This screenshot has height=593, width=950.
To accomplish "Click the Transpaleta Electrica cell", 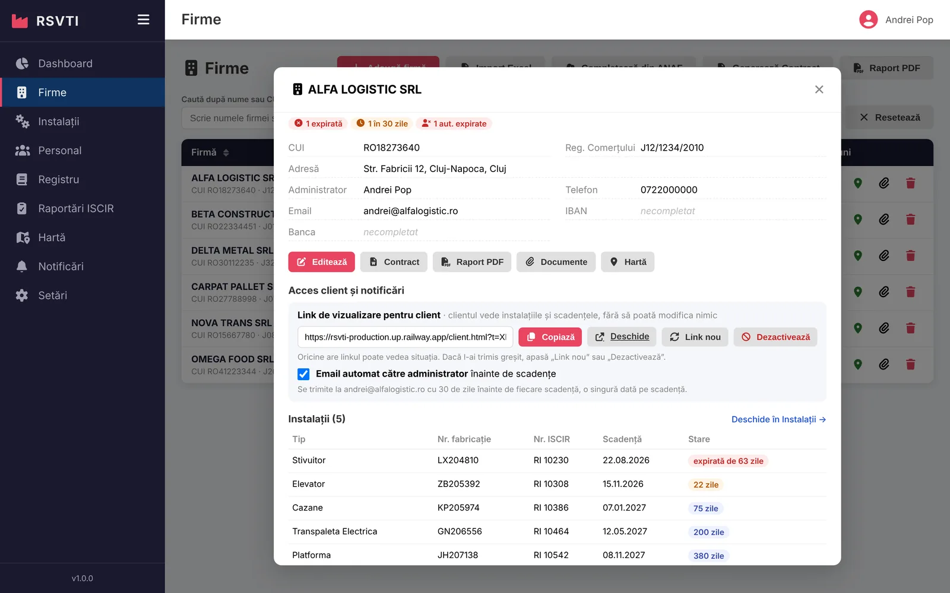I will [334, 531].
